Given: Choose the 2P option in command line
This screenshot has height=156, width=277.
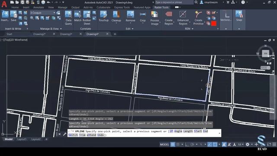Looking at the screenshot, I should [x=171, y=131].
